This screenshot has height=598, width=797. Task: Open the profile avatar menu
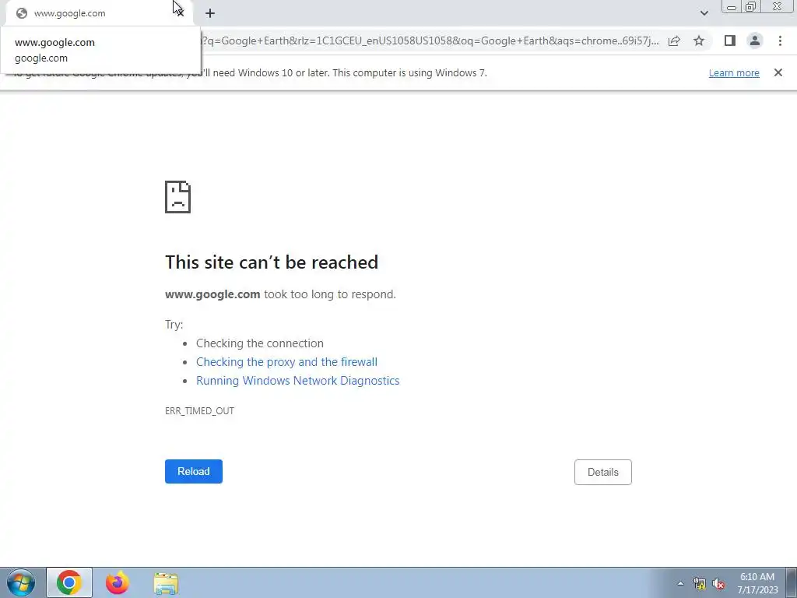point(755,40)
